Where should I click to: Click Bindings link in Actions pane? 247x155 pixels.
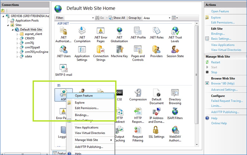pyautogui.click(x=218, y=34)
